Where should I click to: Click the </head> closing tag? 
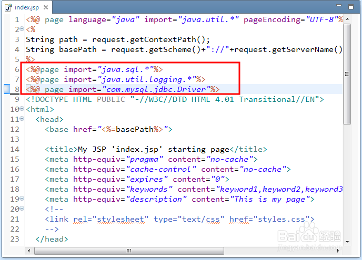coord(52,239)
